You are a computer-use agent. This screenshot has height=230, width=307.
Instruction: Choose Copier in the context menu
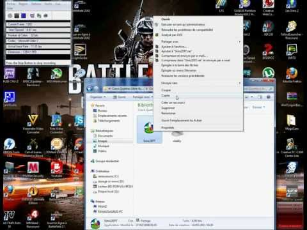tap(198, 95)
